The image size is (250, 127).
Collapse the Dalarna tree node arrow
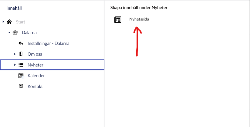pyautogui.click(x=9, y=33)
